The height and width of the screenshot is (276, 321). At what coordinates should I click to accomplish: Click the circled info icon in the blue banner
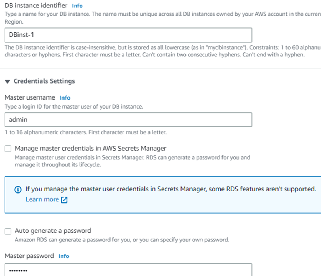coord(18,189)
